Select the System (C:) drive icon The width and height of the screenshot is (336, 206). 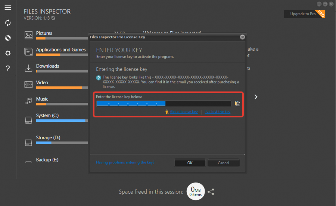28,120
